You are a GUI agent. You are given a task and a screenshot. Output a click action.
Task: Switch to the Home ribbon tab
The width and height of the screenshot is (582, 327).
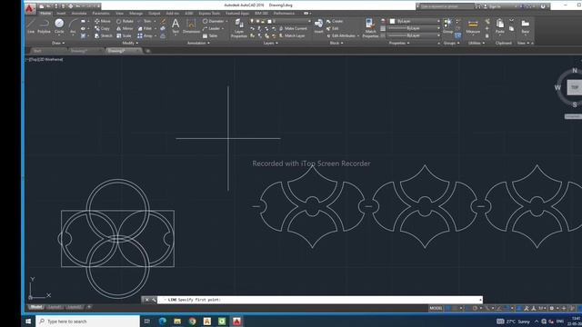(x=45, y=14)
